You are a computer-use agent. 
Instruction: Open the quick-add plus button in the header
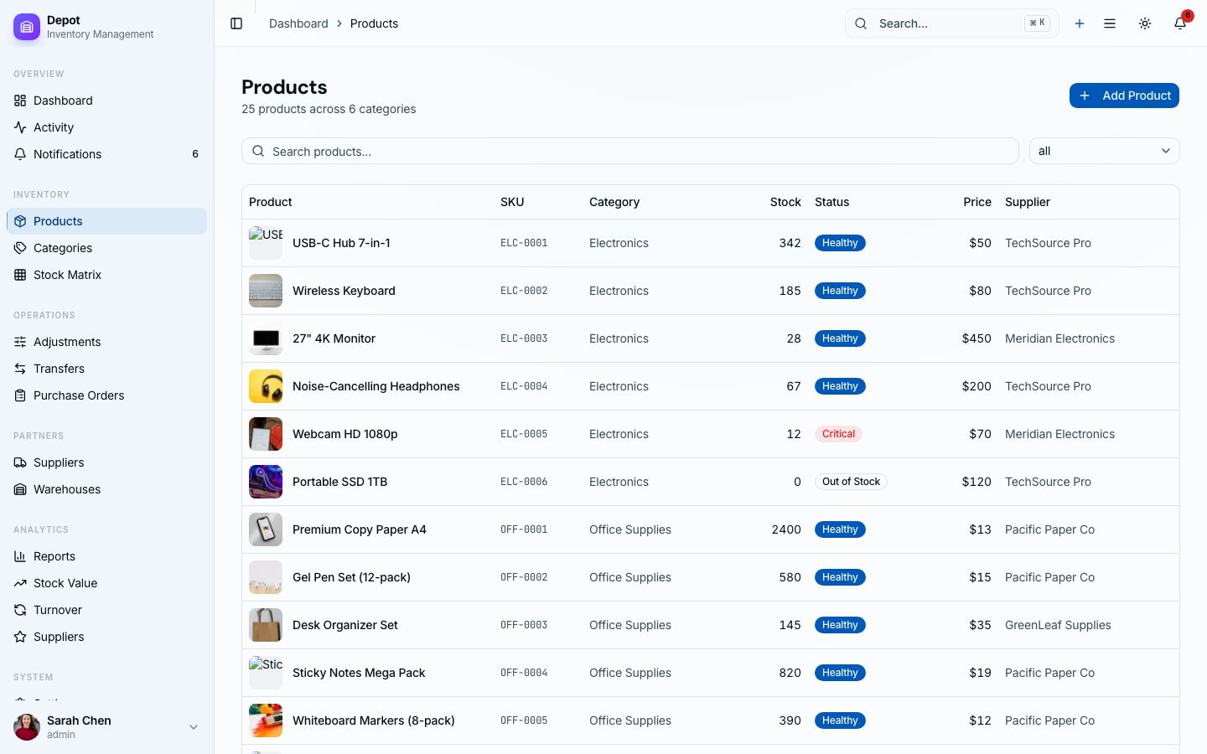[x=1080, y=23]
